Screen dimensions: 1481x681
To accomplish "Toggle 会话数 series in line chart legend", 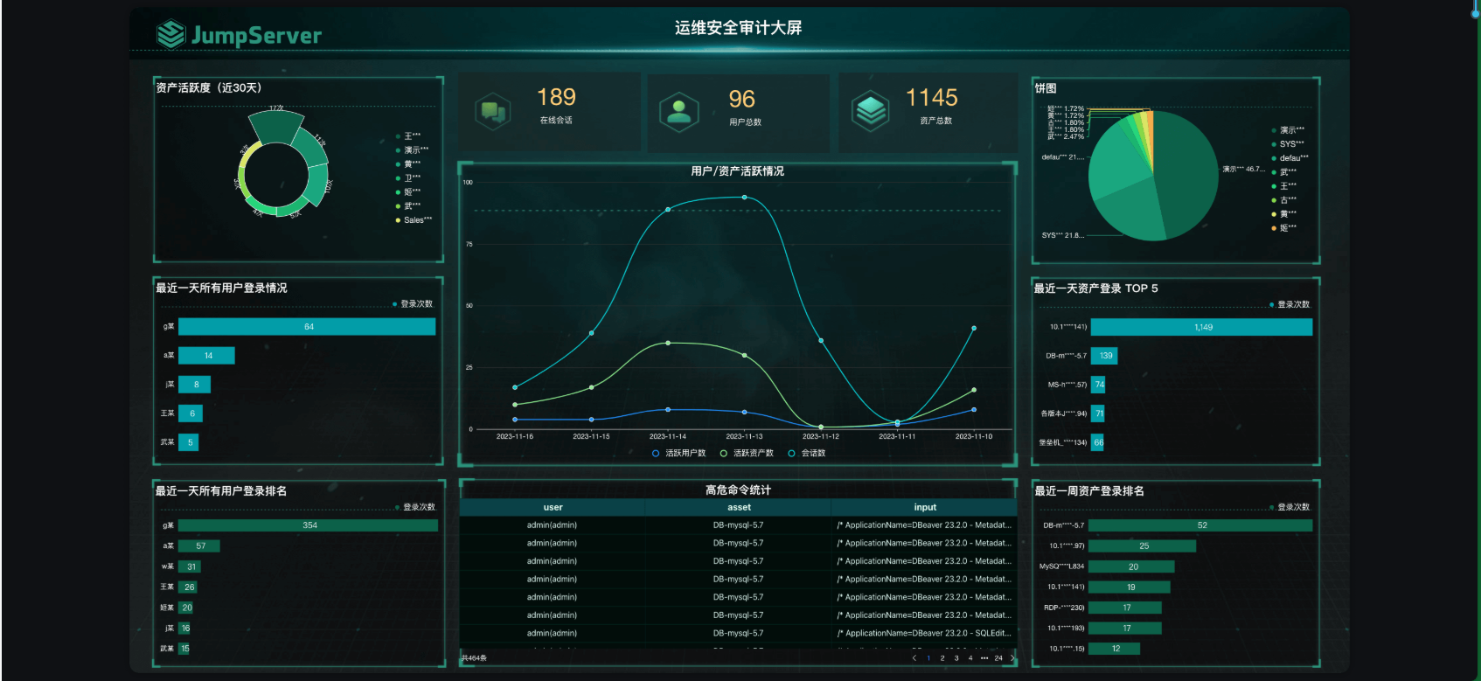I will point(807,453).
